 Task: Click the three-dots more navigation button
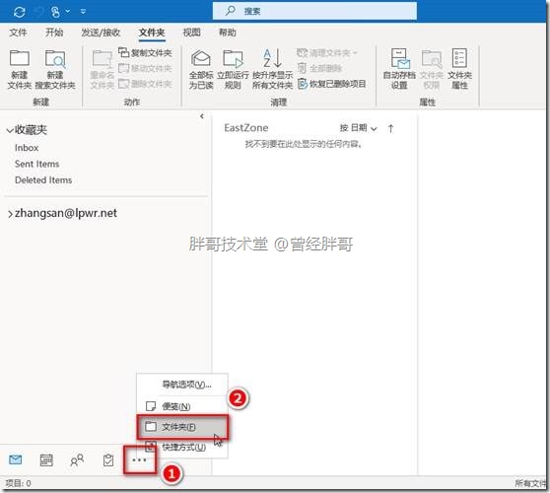(140, 459)
